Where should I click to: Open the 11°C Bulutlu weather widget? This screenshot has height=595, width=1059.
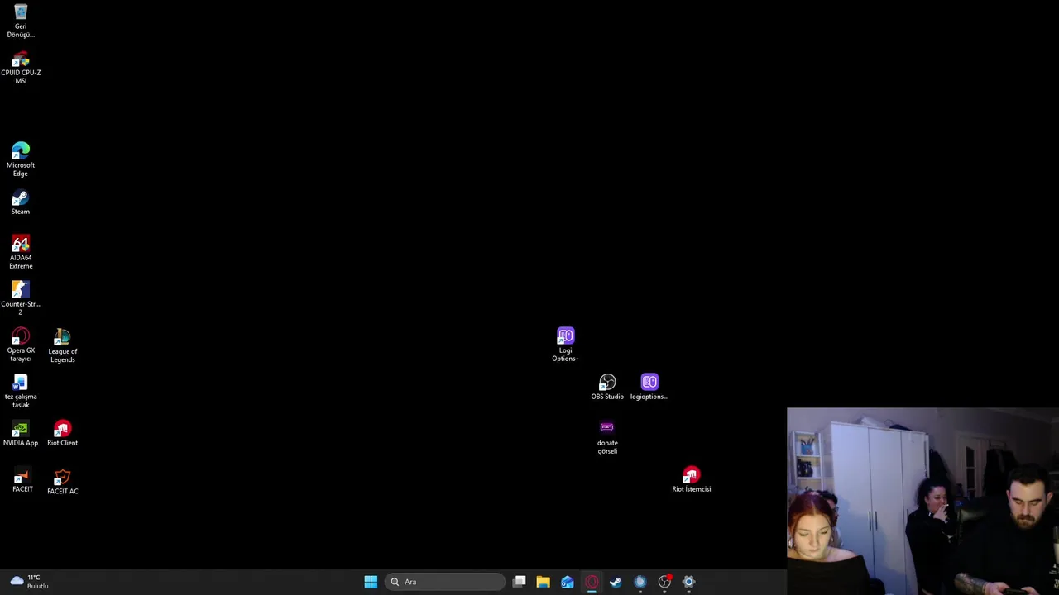[30, 582]
